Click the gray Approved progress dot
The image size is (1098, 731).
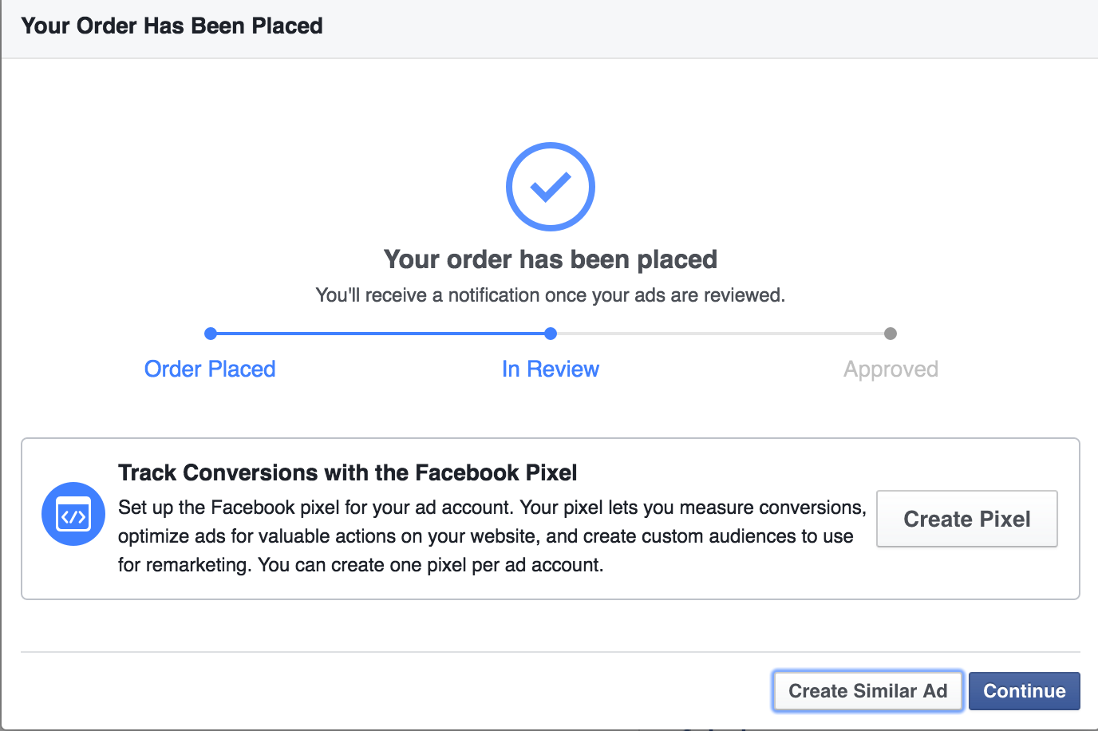point(891,334)
